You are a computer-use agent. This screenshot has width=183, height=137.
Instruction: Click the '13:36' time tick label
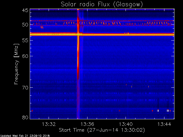[x=87, y=124]
